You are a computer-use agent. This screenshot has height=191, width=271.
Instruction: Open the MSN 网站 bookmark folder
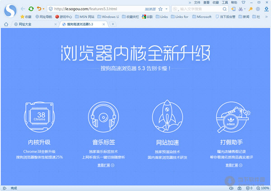point(85,17)
